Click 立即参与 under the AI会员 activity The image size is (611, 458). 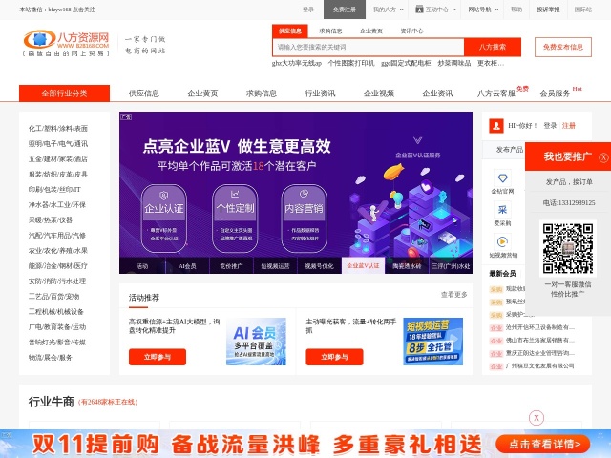coord(158,357)
